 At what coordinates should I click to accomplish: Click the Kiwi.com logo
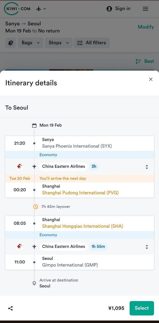(x=17, y=9)
